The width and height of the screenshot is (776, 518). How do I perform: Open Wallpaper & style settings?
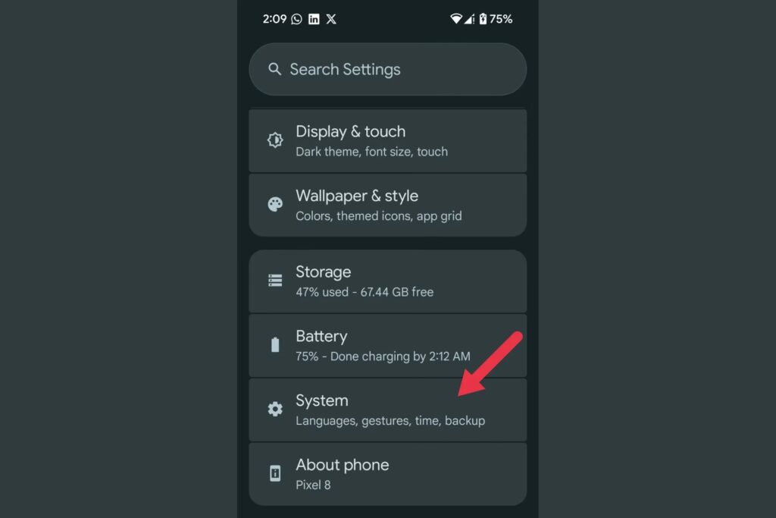tap(387, 205)
